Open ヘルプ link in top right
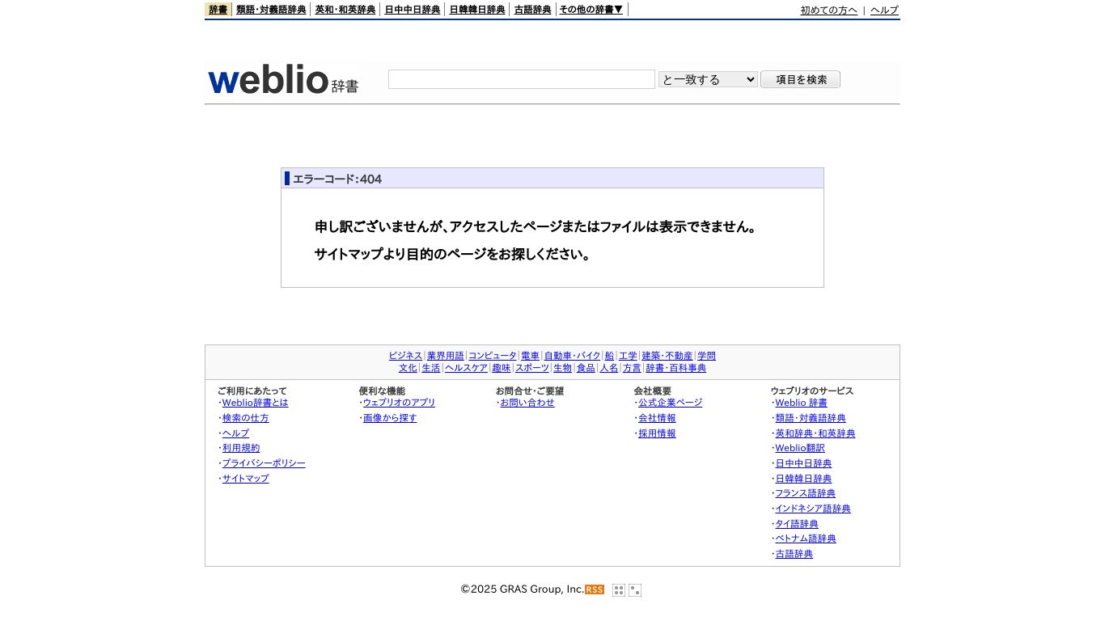The width and height of the screenshot is (1105, 621). pos(884,11)
